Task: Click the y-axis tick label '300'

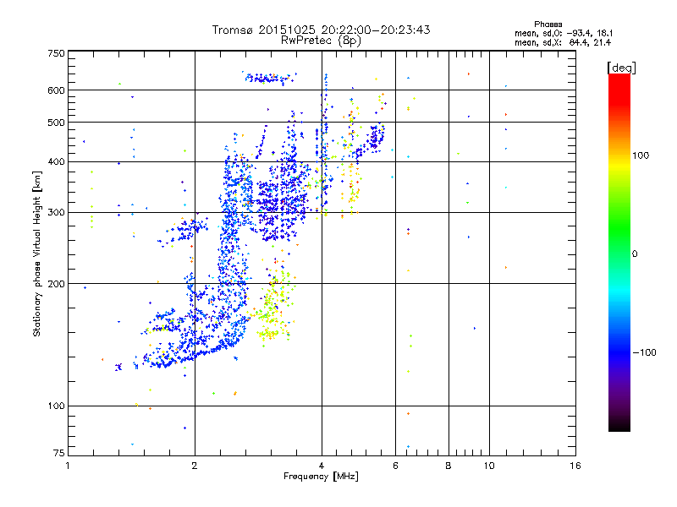Action: click(56, 213)
